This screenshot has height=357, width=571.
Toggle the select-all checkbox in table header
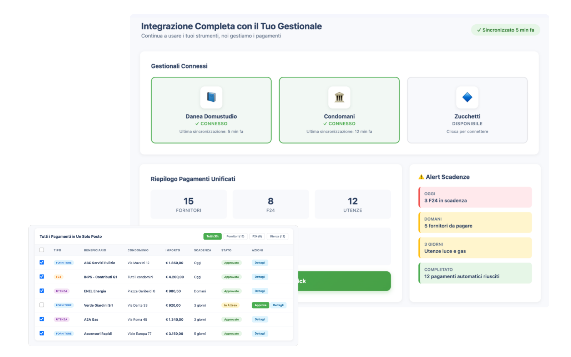pos(42,250)
